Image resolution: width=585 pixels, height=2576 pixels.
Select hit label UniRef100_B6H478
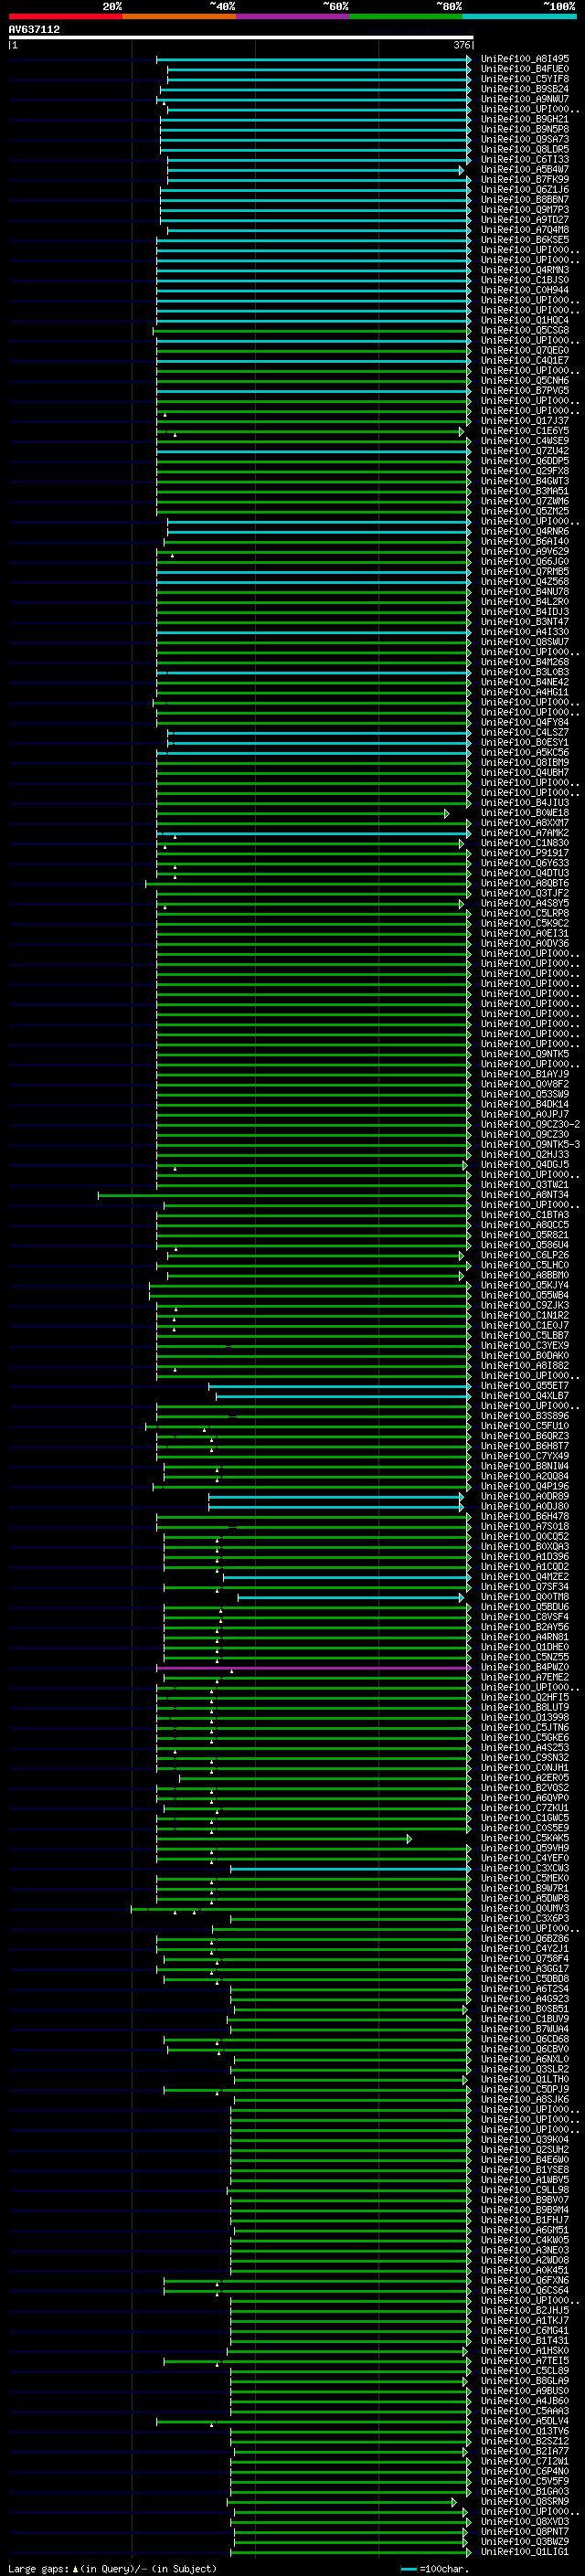[525, 1516]
